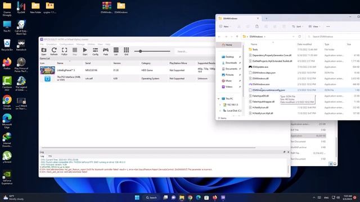Select Downloads in Explorer navigation pane

pos(231,63)
